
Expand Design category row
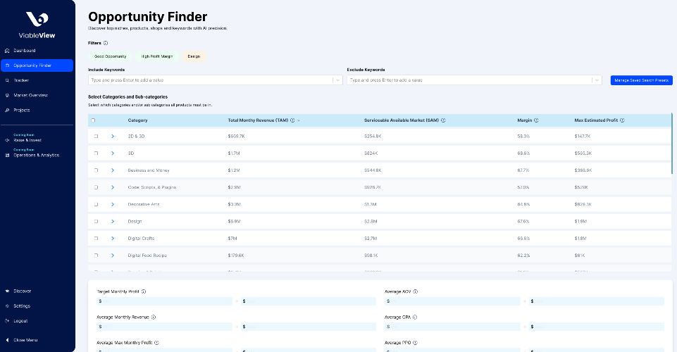[113, 221]
